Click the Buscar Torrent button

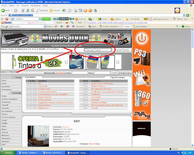tap(122, 50)
